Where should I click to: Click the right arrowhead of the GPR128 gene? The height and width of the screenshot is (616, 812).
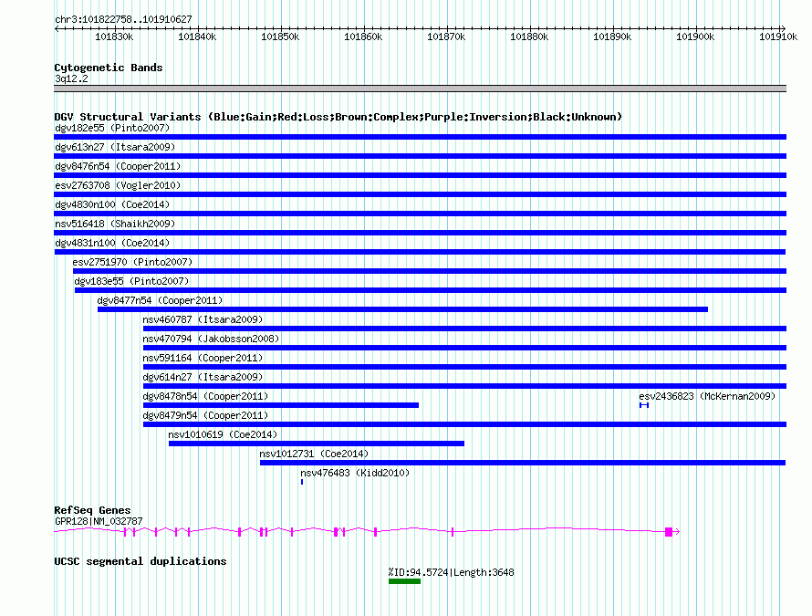click(x=677, y=531)
